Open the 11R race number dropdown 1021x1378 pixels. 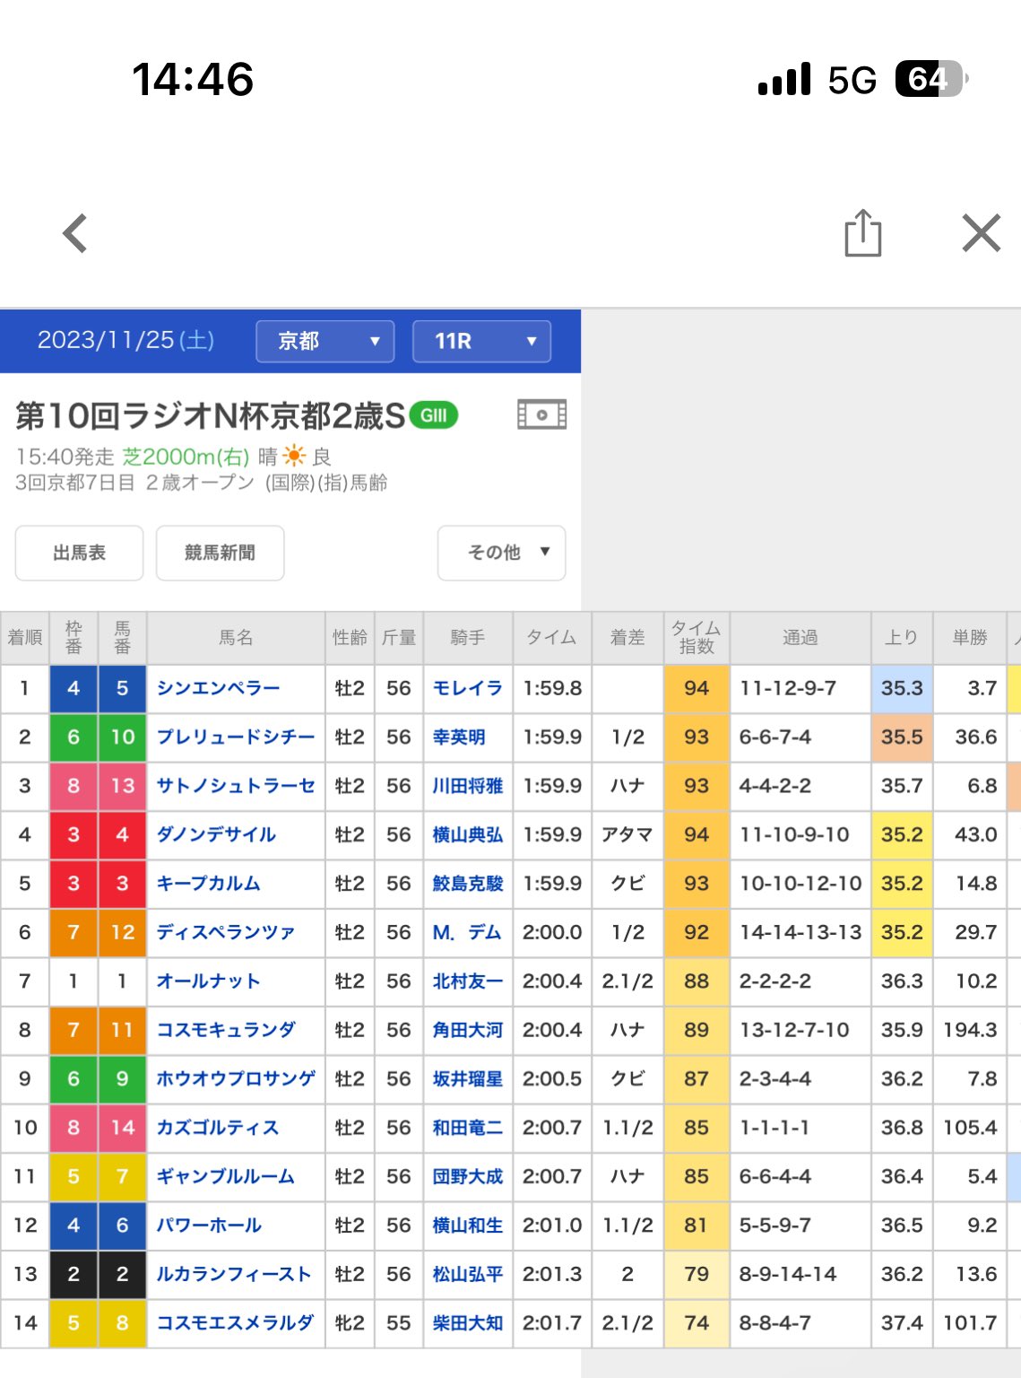tap(481, 341)
